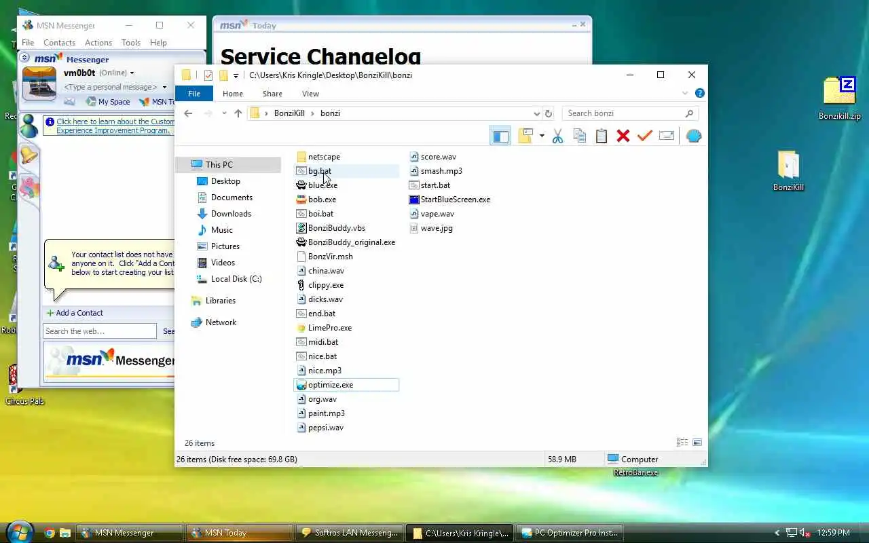Click the Properties checkmark icon in title bar

208,75
